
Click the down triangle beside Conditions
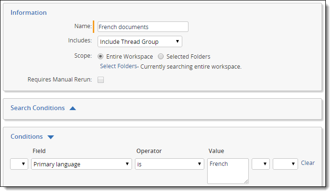tap(51, 137)
